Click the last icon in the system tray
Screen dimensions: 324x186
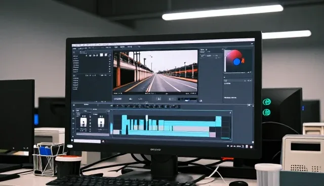(251, 147)
